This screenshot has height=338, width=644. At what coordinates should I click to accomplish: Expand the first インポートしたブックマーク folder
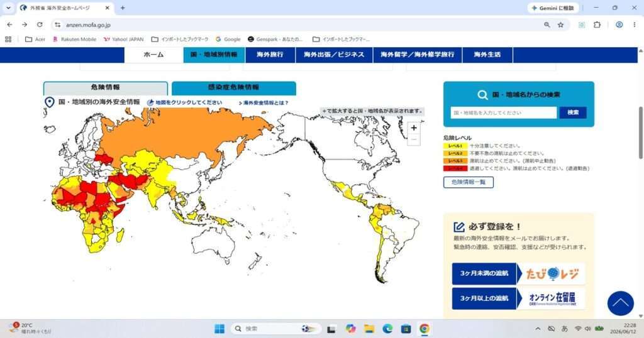coord(180,40)
